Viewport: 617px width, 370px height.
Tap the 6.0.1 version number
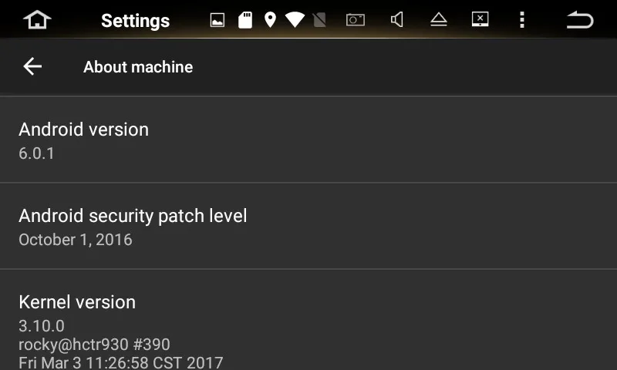[x=36, y=153]
